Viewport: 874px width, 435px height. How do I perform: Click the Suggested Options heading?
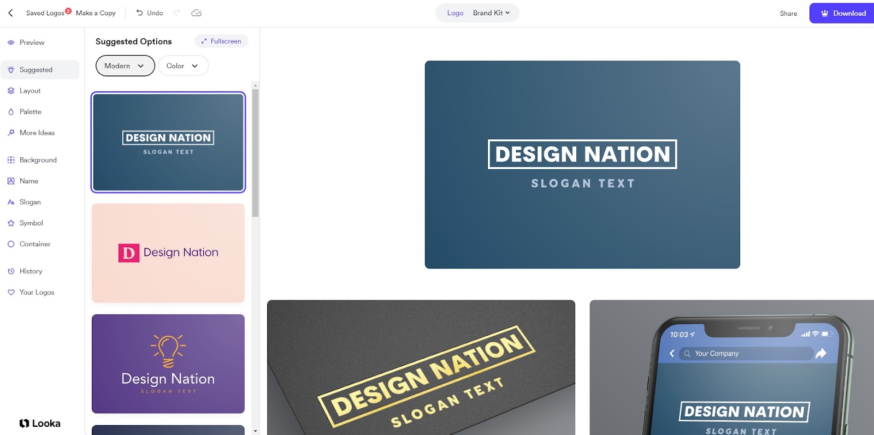click(134, 41)
